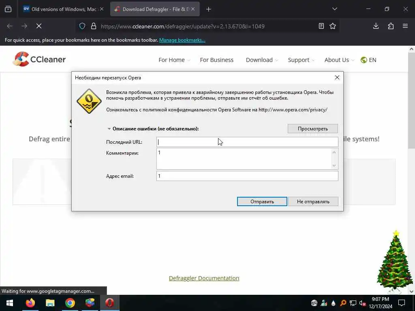Open the colorful cube app on taskbar
The height and width of the screenshot is (311, 415).
[x=90, y=303]
